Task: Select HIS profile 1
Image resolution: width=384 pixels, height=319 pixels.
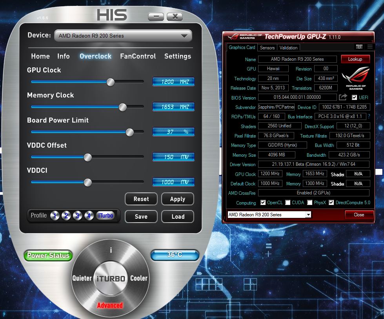Action: 55,216
